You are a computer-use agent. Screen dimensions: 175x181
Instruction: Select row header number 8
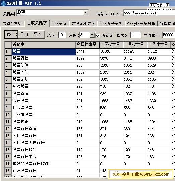[x=8, y=101]
